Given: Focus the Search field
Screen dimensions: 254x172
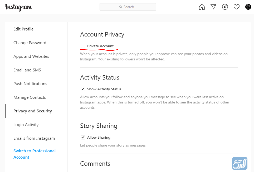Looking at the screenshot, I should pos(128,7).
